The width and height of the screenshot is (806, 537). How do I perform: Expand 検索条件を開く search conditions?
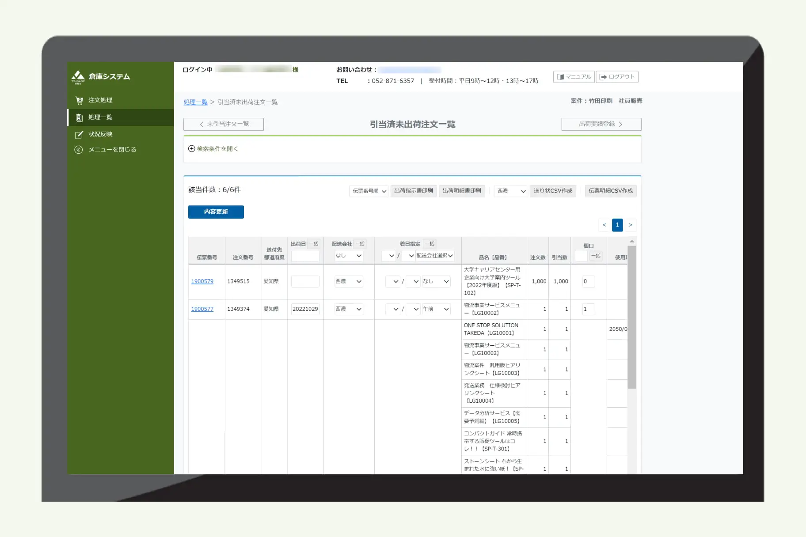[213, 149]
